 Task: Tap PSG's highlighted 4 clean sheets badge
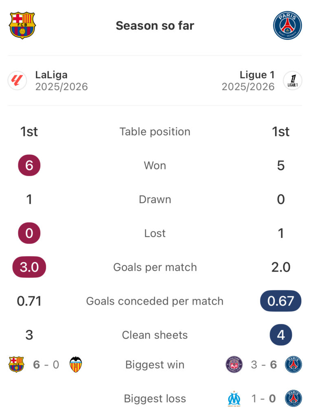280,335
